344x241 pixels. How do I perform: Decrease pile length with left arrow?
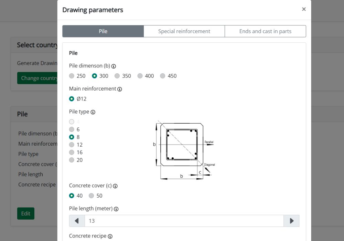[77, 221]
